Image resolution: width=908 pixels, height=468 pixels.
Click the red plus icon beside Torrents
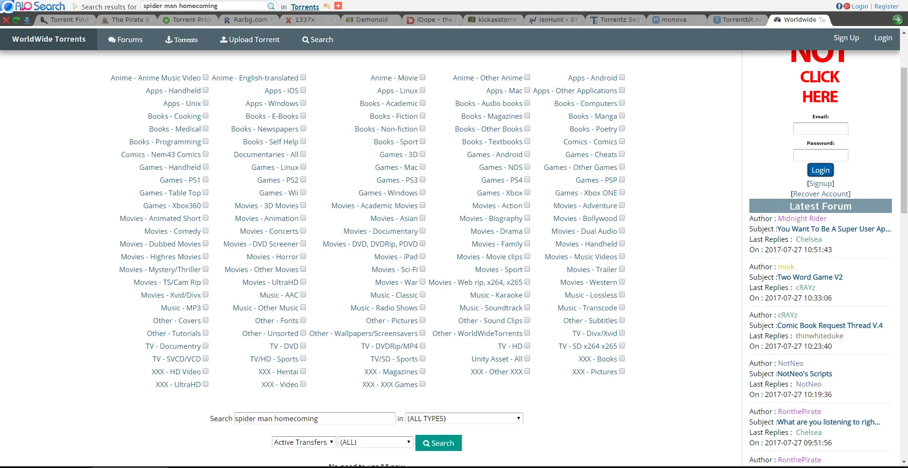(338, 6)
